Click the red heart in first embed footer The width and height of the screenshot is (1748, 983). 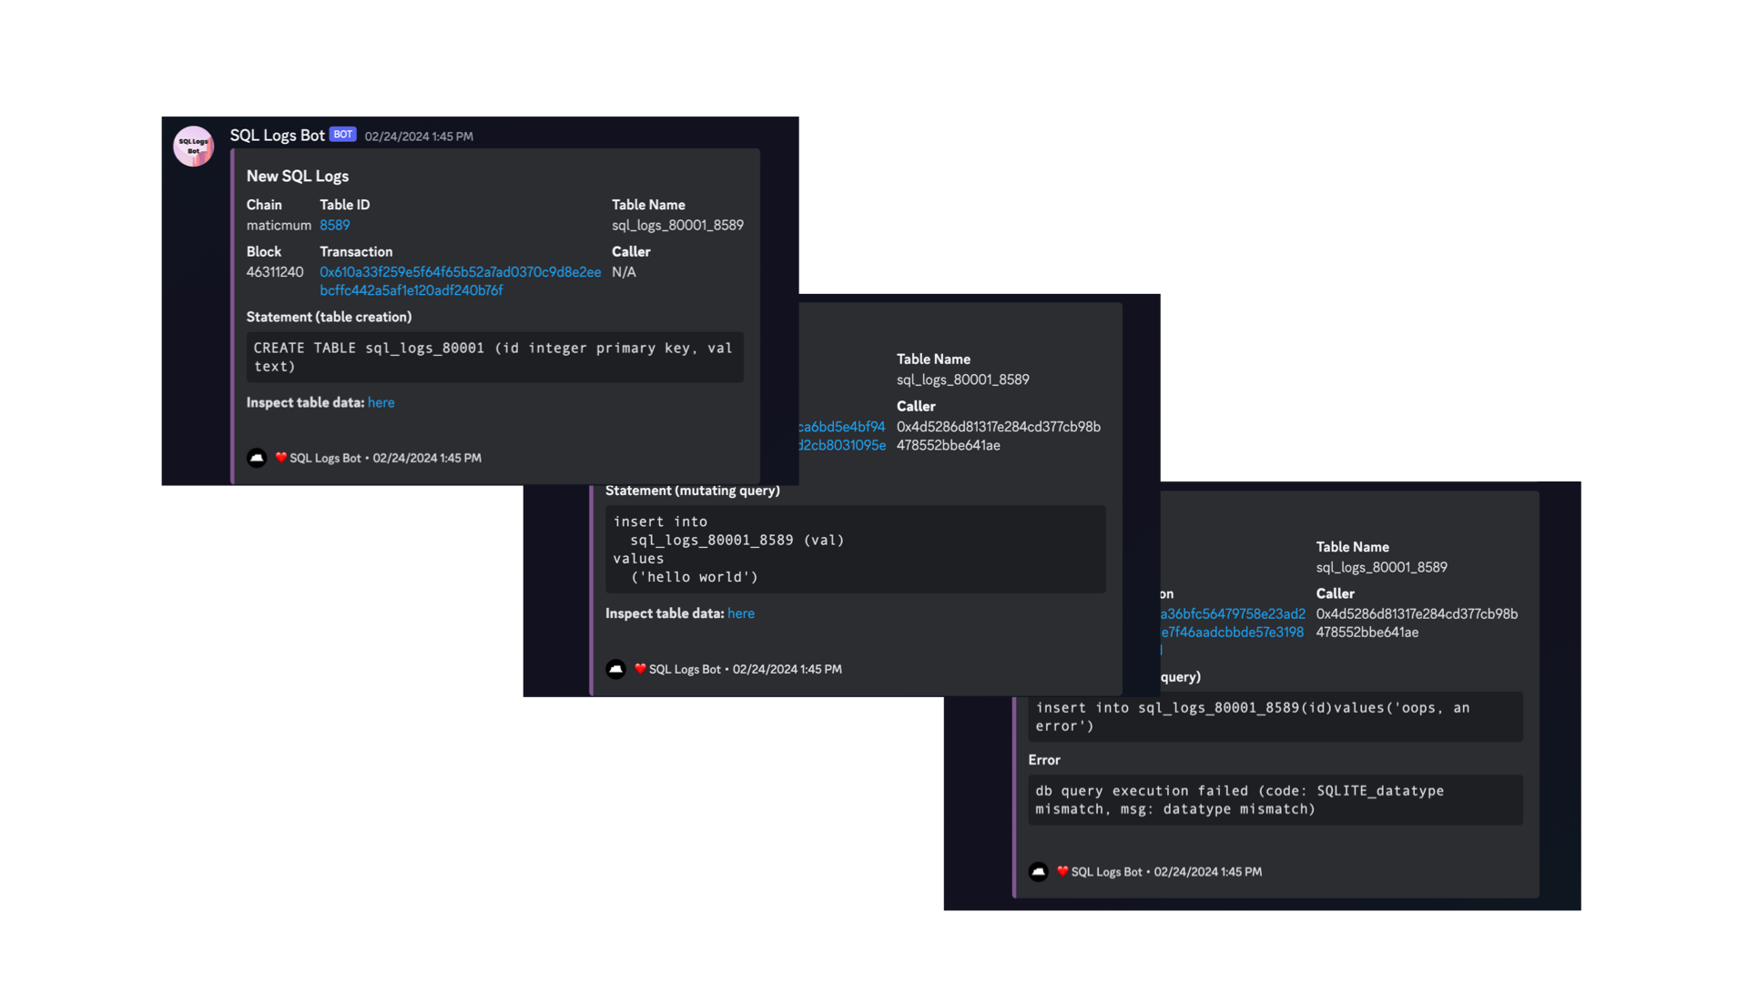point(280,458)
